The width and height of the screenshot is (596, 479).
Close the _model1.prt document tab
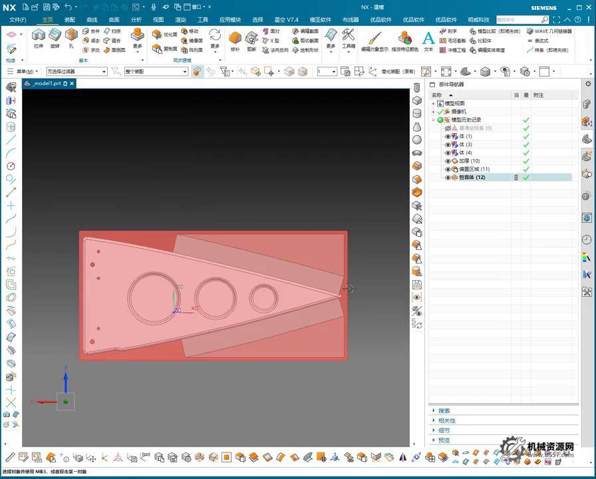pyautogui.click(x=73, y=84)
